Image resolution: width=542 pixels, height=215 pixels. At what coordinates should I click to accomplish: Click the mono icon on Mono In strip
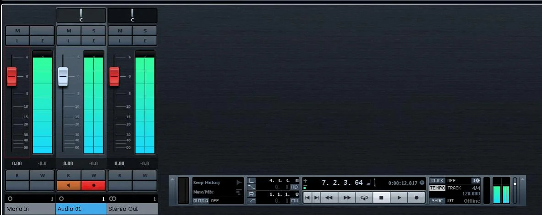pos(10,199)
